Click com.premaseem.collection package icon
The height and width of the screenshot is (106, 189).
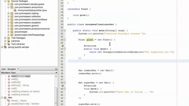12,16
